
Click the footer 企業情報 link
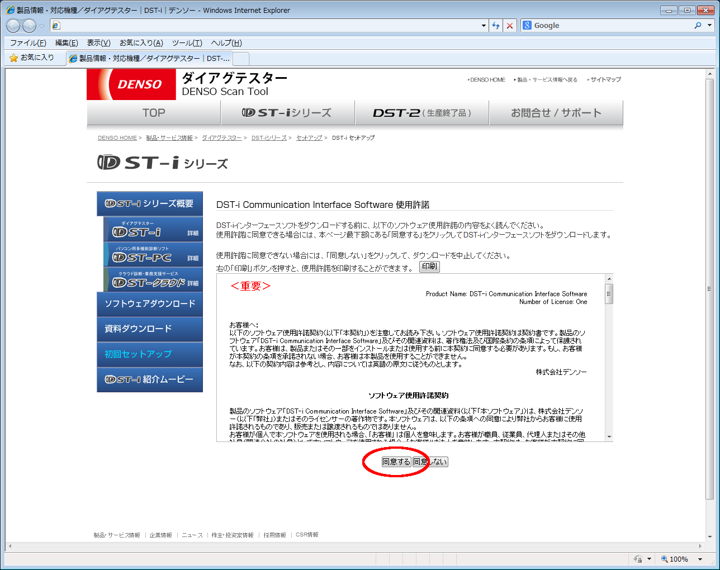click(161, 535)
